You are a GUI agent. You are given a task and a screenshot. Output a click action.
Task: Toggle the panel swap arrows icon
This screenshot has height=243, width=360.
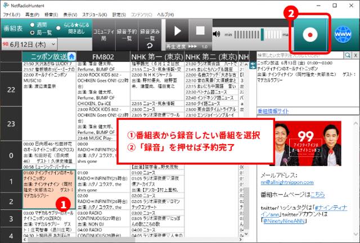253,65
